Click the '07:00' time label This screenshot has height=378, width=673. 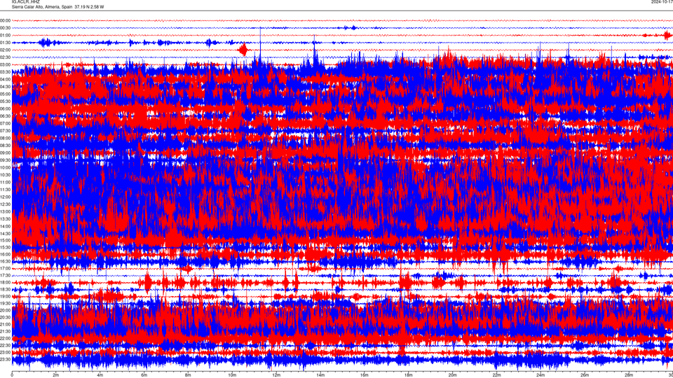[x=6, y=123]
